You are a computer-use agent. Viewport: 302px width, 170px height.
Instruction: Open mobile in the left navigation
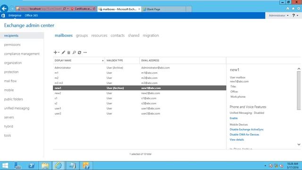coord(9,90)
